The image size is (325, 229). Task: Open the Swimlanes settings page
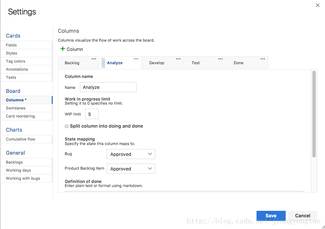(x=26, y=108)
